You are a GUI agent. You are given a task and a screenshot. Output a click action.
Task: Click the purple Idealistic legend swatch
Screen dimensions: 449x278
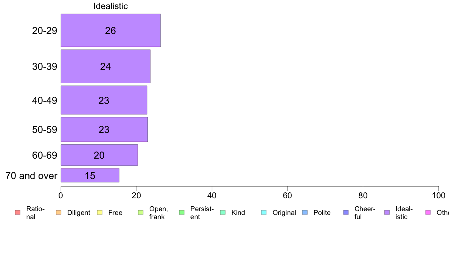point(387,212)
